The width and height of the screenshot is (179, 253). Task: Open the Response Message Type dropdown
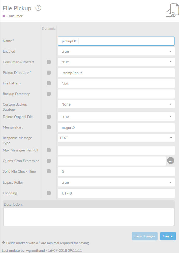tap(116, 138)
